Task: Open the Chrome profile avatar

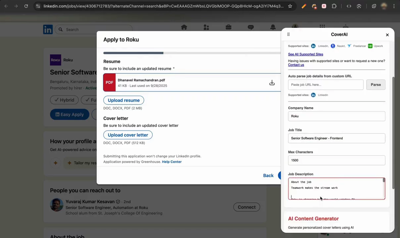Action: [384, 6]
